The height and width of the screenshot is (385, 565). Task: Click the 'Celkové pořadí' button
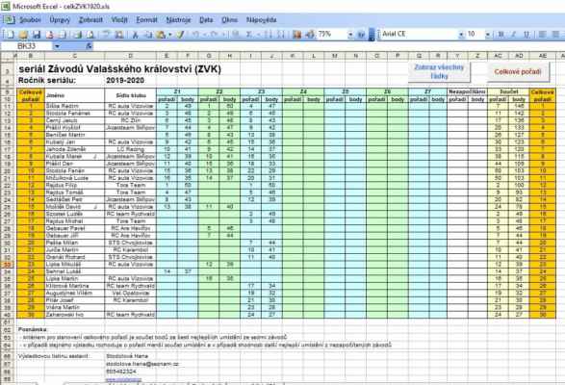click(x=518, y=72)
